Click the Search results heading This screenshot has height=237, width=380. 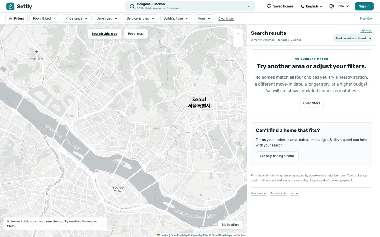click(268, 33)
